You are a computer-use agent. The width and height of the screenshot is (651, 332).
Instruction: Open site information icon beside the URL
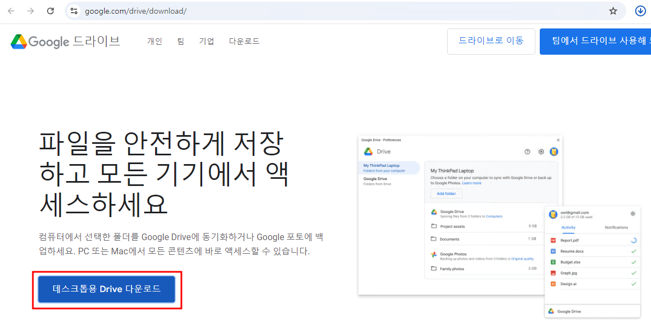(75, 11)
